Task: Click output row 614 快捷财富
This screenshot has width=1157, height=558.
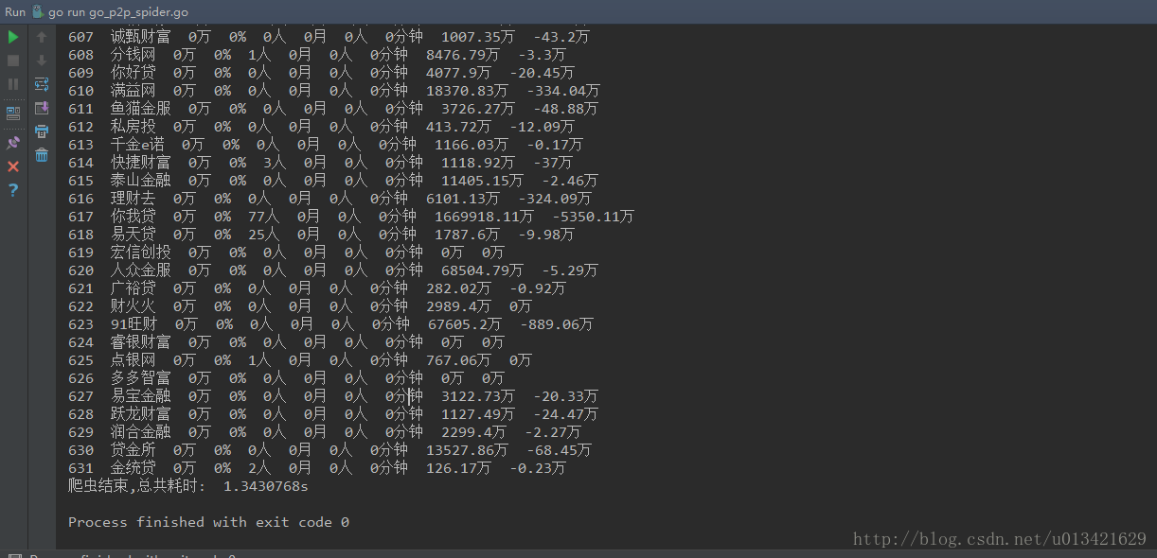Action: [320, 163]
